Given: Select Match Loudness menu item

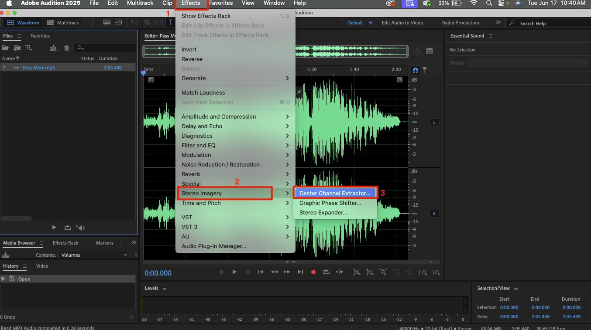Looking at the screenshot, I should [x=235, y=92].
